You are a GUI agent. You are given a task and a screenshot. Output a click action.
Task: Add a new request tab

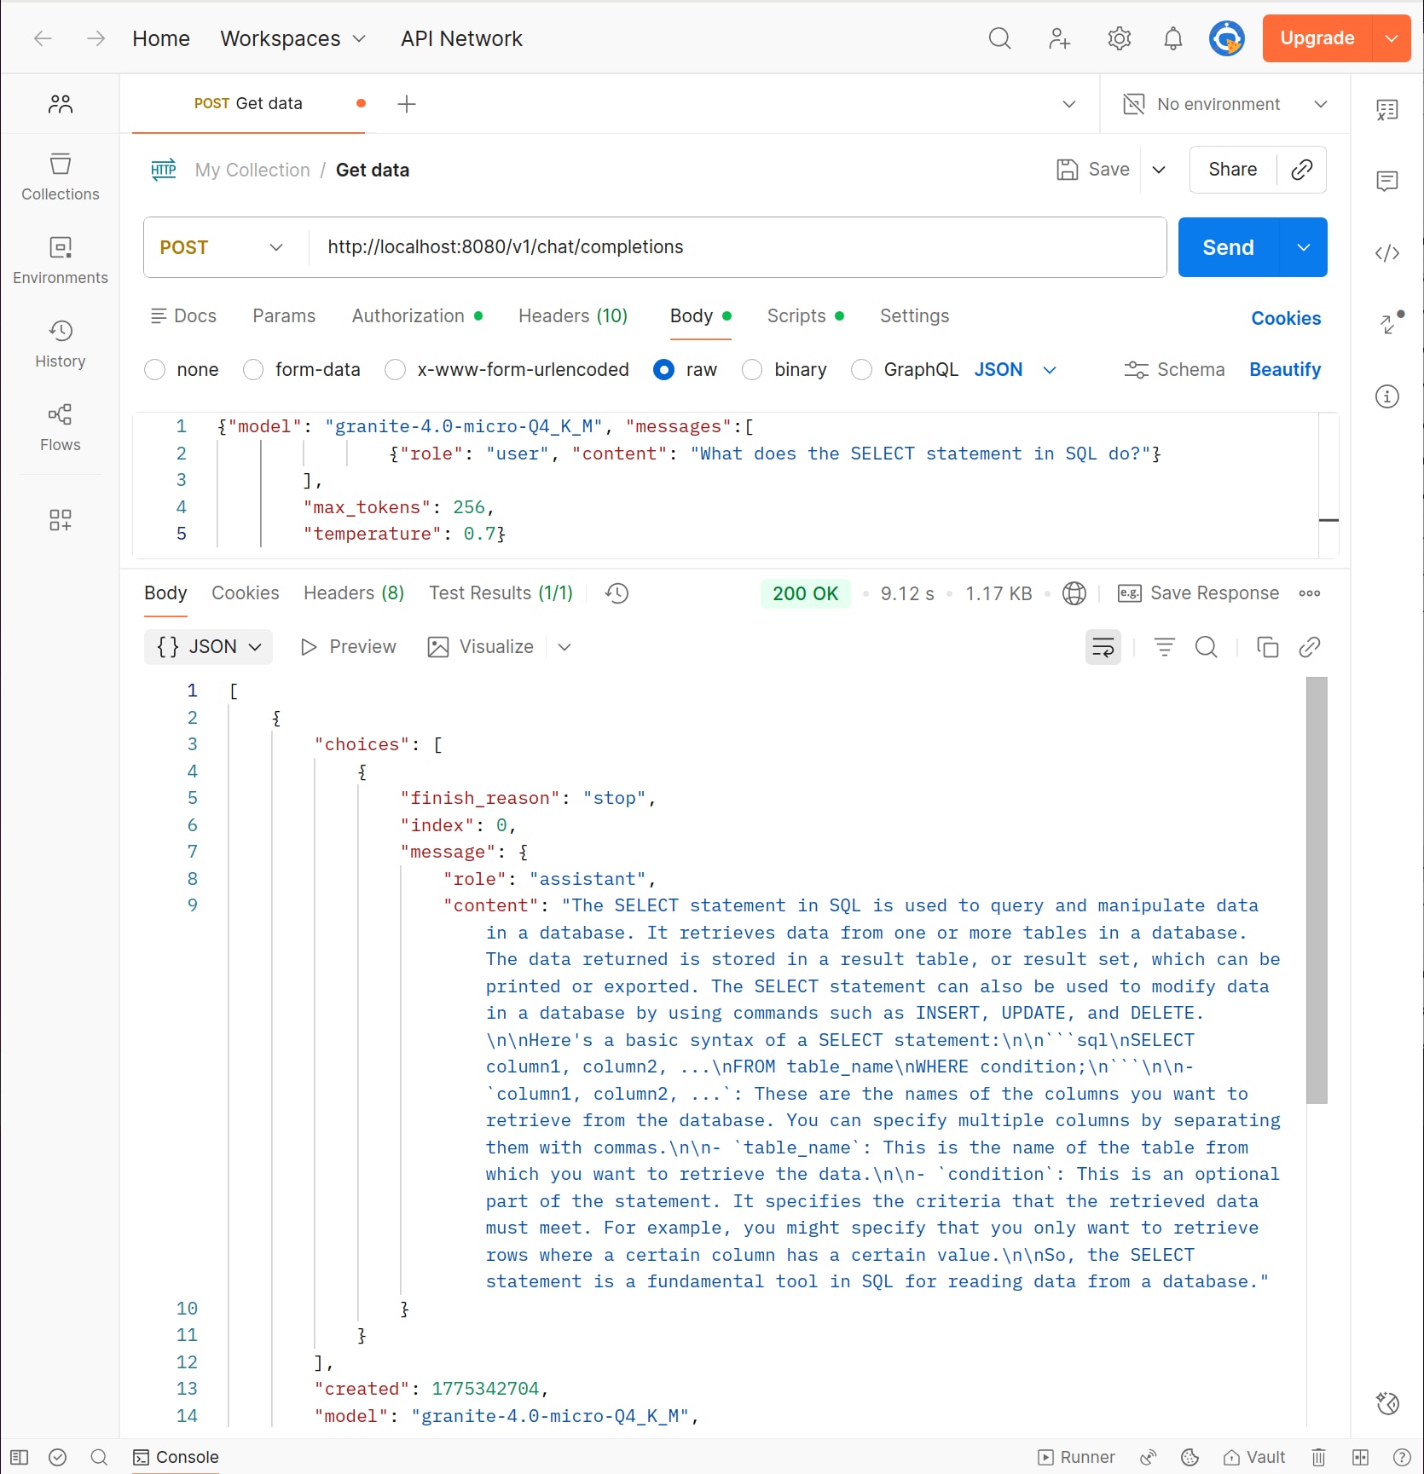pos(407,104)
